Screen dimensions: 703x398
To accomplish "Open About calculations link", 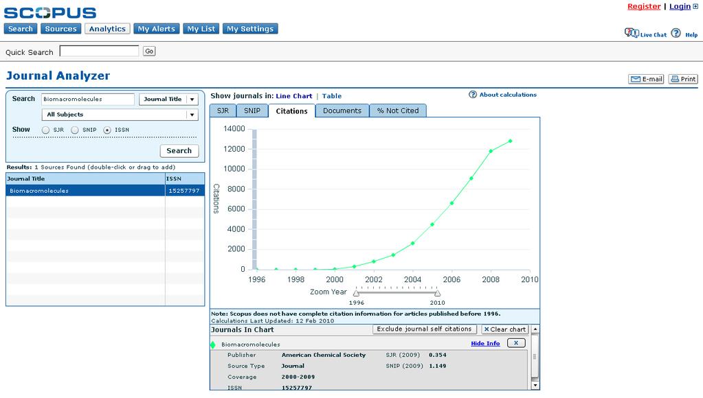I will point(508,95).
